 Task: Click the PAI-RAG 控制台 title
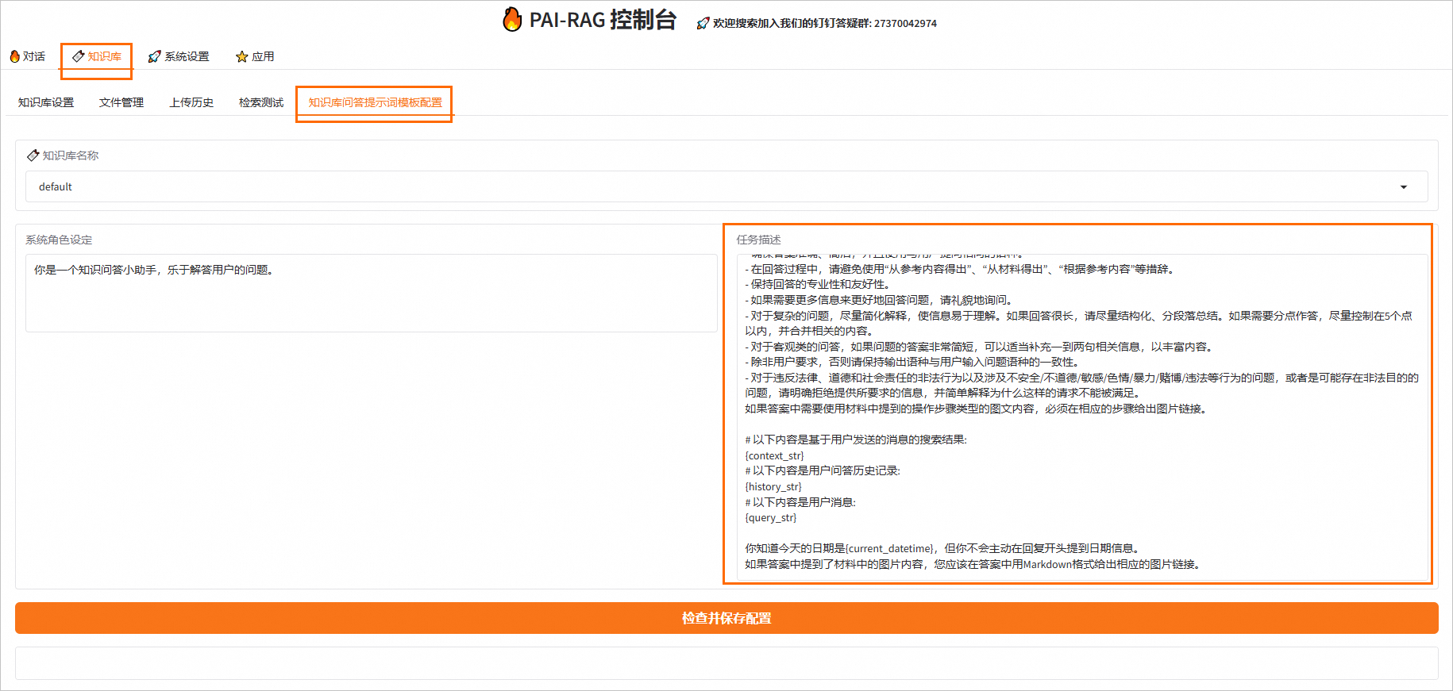coord(603,20)
